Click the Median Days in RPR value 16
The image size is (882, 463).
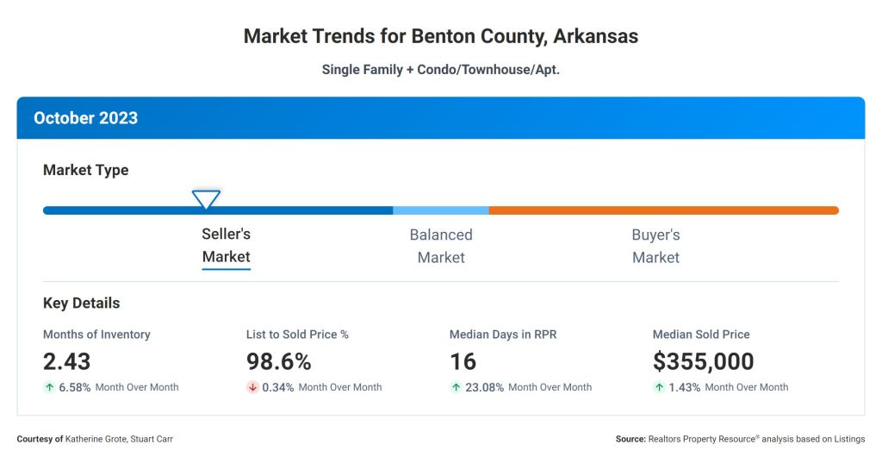click(x=463, y=361)
